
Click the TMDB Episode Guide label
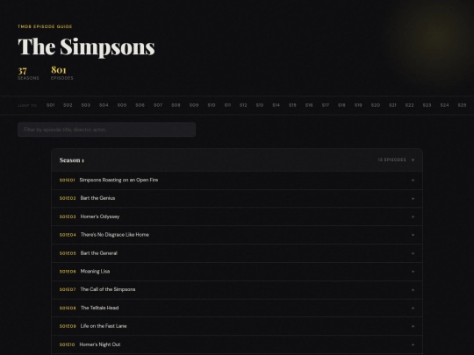pyautogui.click(x=45, y=26)
